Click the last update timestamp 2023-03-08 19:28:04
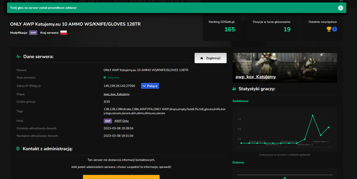Viewport: 357px width, 179px height. coord(119,128)
